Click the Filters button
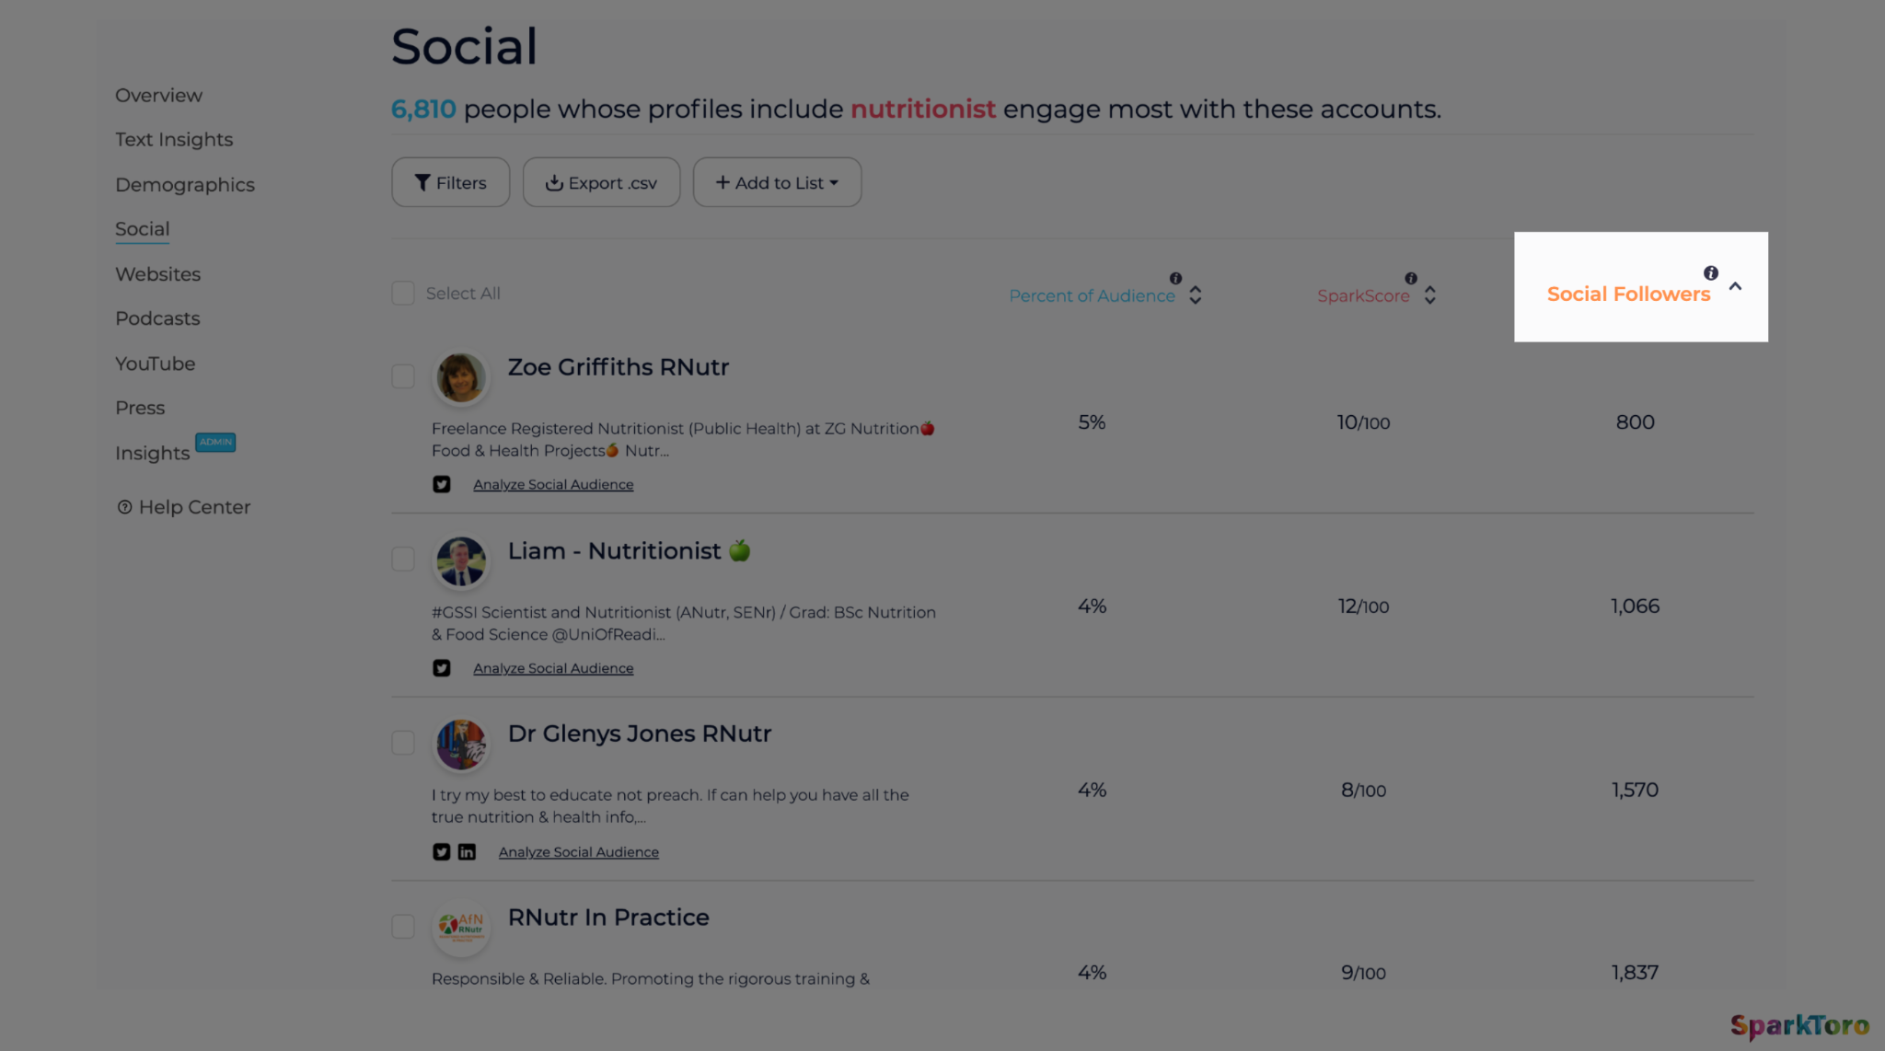Image resolution: width=1885 pixels, height=1051 pixels. click(x=450, y=182)
